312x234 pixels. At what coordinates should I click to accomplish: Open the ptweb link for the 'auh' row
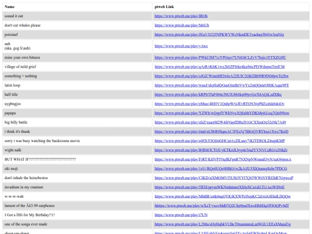point(181,46)
